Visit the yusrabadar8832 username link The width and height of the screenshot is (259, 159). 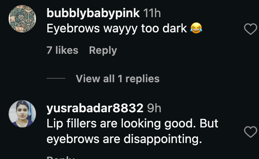point(95,108)
